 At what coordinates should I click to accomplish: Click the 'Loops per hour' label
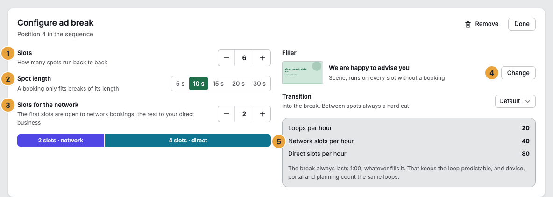310,128
